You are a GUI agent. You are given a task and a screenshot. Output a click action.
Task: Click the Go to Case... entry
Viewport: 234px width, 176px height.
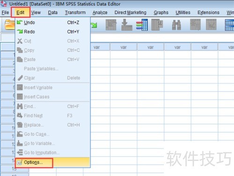pos(53,134)
